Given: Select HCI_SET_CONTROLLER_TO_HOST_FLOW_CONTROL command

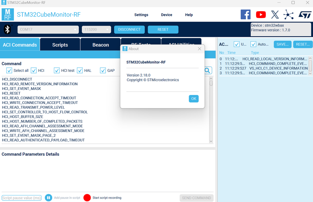Looking at the screenshot, I should coord(45,112).
